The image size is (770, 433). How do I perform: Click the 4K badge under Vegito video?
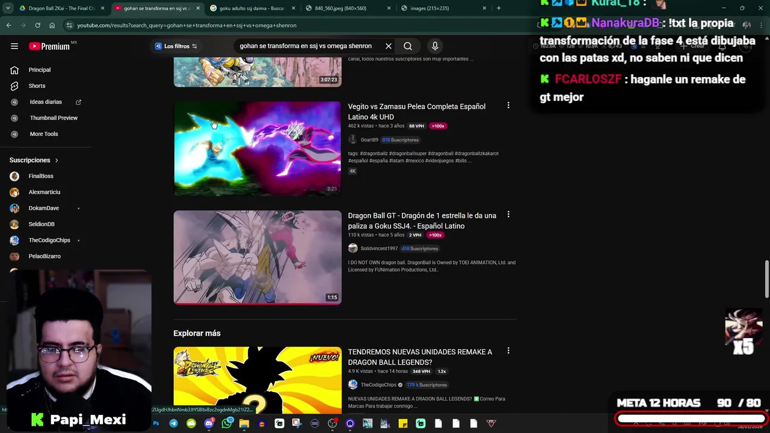(x=353, y=171)
